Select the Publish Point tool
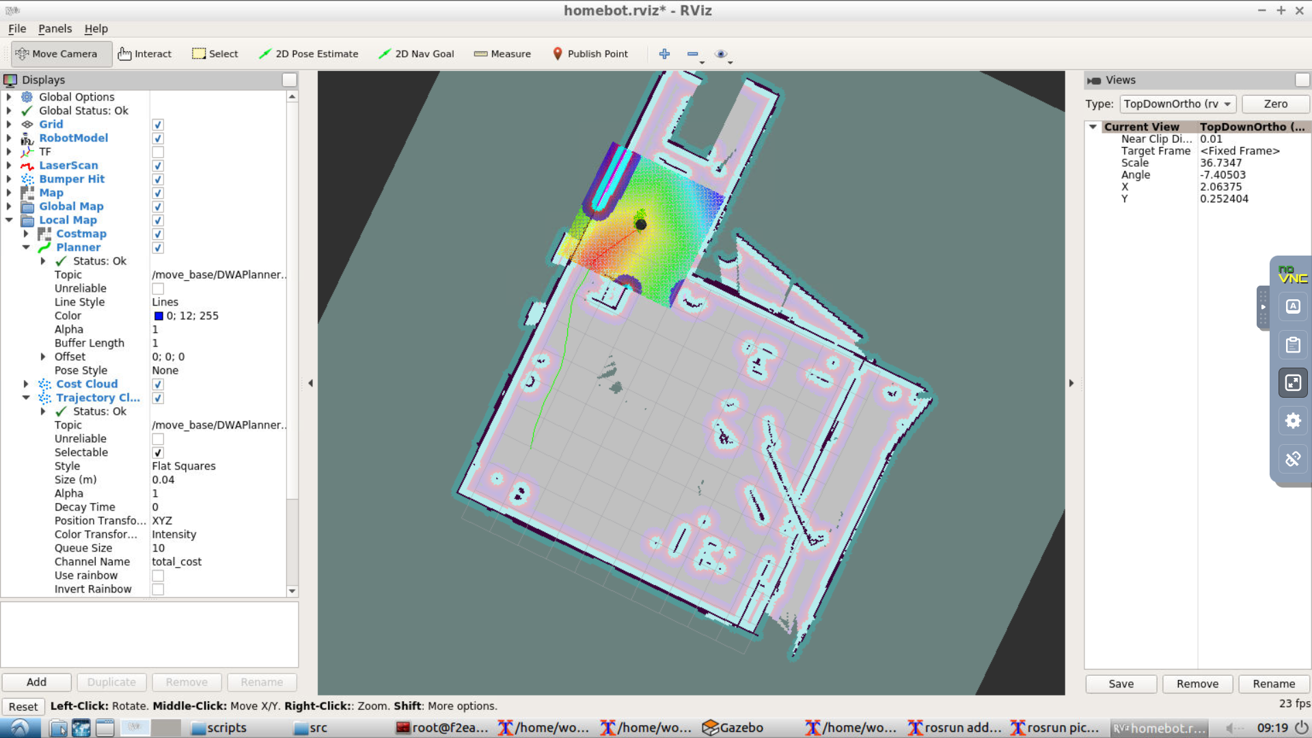This screenshot has height=738, width=1312. pyautogui.click(x=590, y=53)
